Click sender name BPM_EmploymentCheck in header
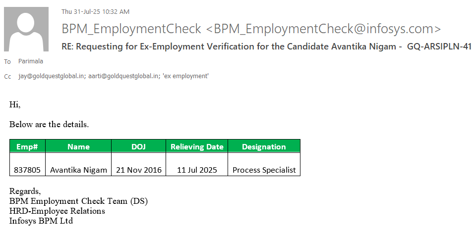Viewport: 474px width, 236px height. [x=131, y=29]
